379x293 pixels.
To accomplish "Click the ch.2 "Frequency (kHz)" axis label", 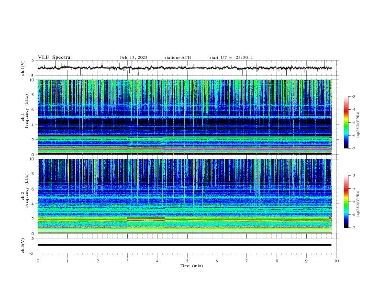I will (27, 191).
